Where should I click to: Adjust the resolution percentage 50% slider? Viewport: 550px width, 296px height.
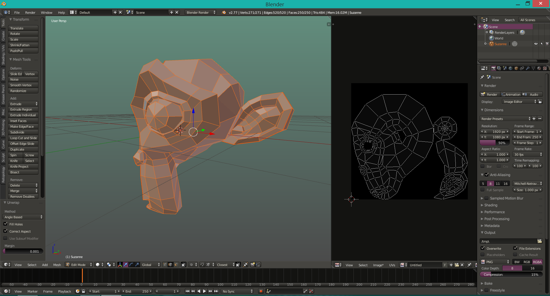pos(495,143)
